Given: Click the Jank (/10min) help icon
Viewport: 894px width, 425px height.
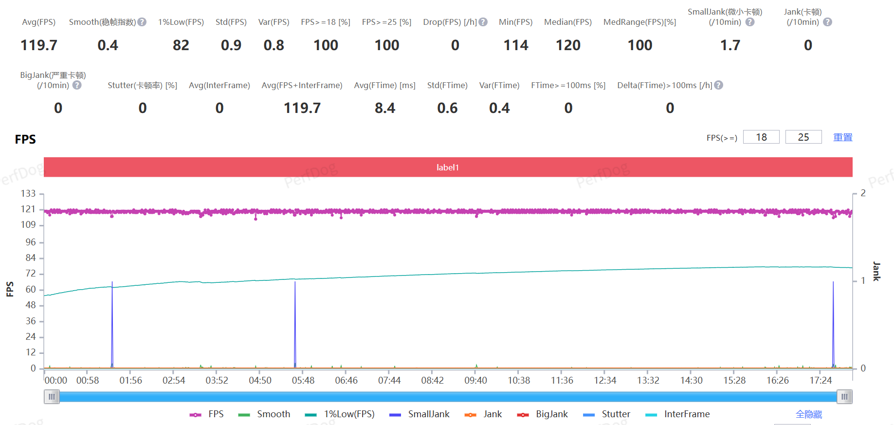Looking at the screenshot, I should (827, 22).
